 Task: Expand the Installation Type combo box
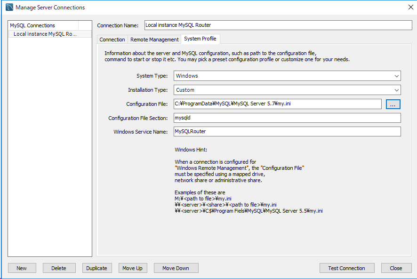(287, 90)
